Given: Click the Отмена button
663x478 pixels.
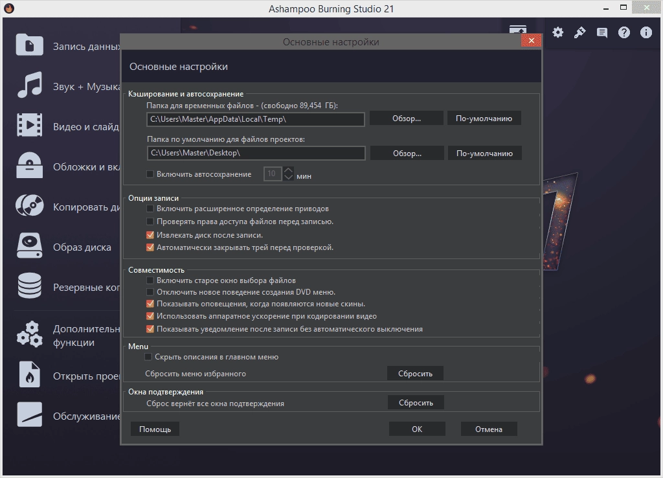Looking at the screenshot, I should coord(489,429).
